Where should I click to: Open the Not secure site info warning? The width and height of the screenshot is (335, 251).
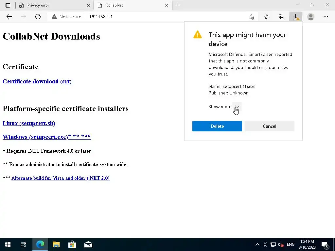tap(66, 17)
